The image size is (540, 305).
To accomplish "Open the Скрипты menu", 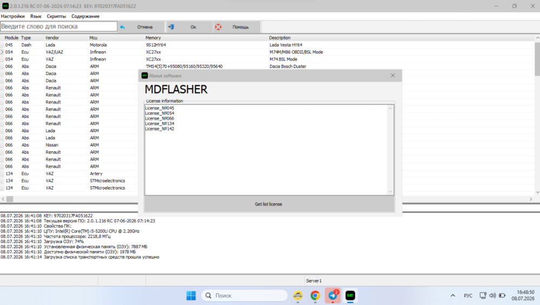I will [56, 16].
